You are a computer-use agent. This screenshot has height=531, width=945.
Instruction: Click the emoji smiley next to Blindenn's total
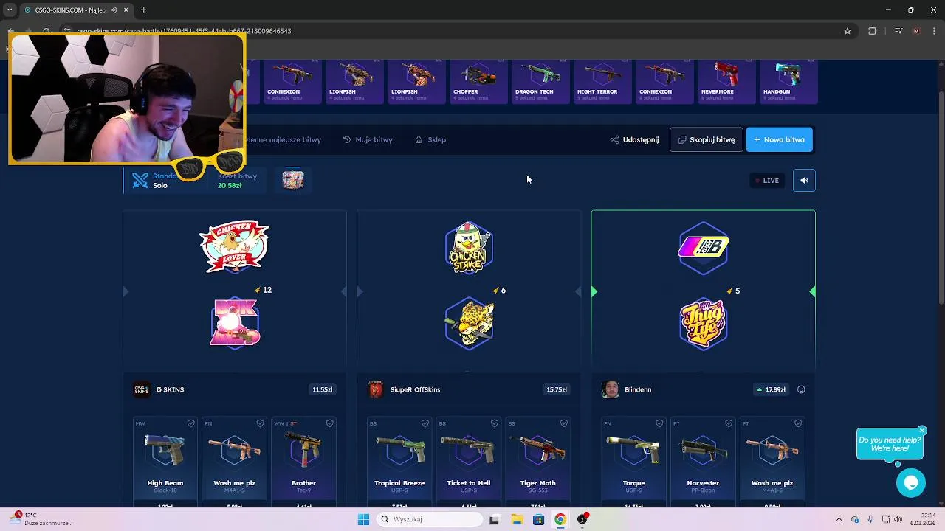pos(801,389)
